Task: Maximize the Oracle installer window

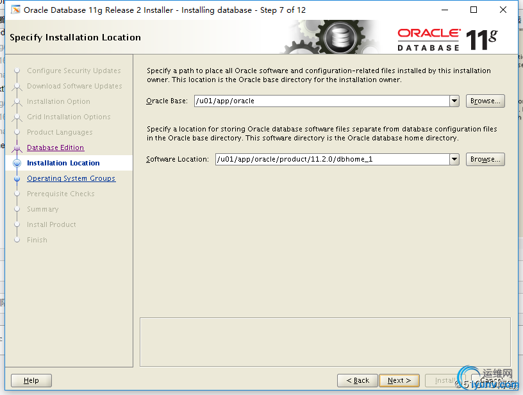Action: click(473, 10)
